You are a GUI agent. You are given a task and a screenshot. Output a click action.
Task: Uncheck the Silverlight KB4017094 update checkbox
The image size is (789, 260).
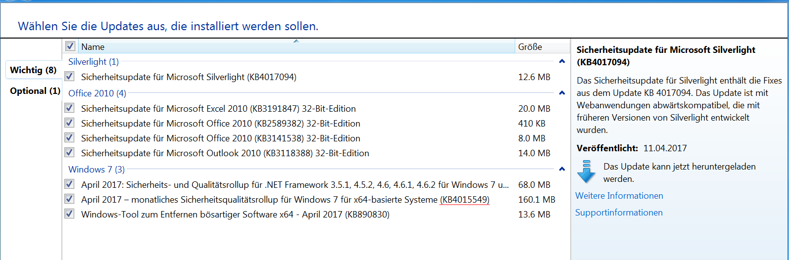tap(69, 77)
